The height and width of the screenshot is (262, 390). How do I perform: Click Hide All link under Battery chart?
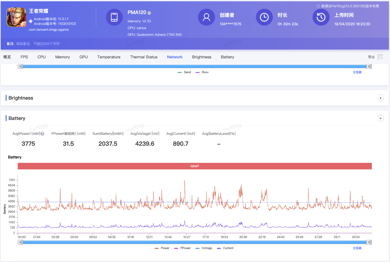pos(357,248)
